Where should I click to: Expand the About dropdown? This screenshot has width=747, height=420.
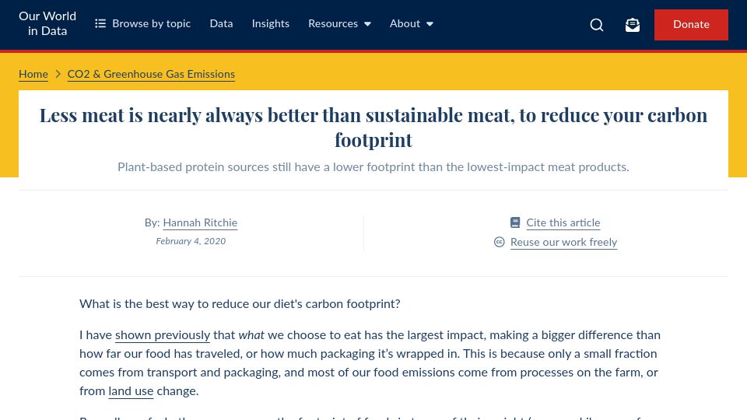tap(411, 23)
